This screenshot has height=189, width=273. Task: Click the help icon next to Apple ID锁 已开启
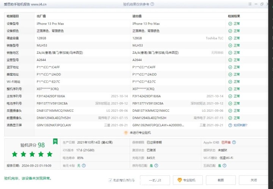click(234, 142)
